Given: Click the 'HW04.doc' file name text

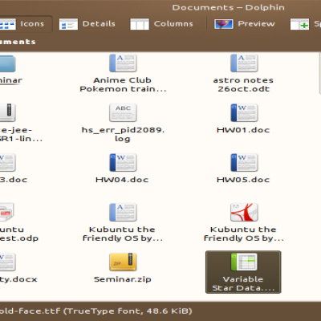Looking at the screenshot, I should (x=122, y=180).
